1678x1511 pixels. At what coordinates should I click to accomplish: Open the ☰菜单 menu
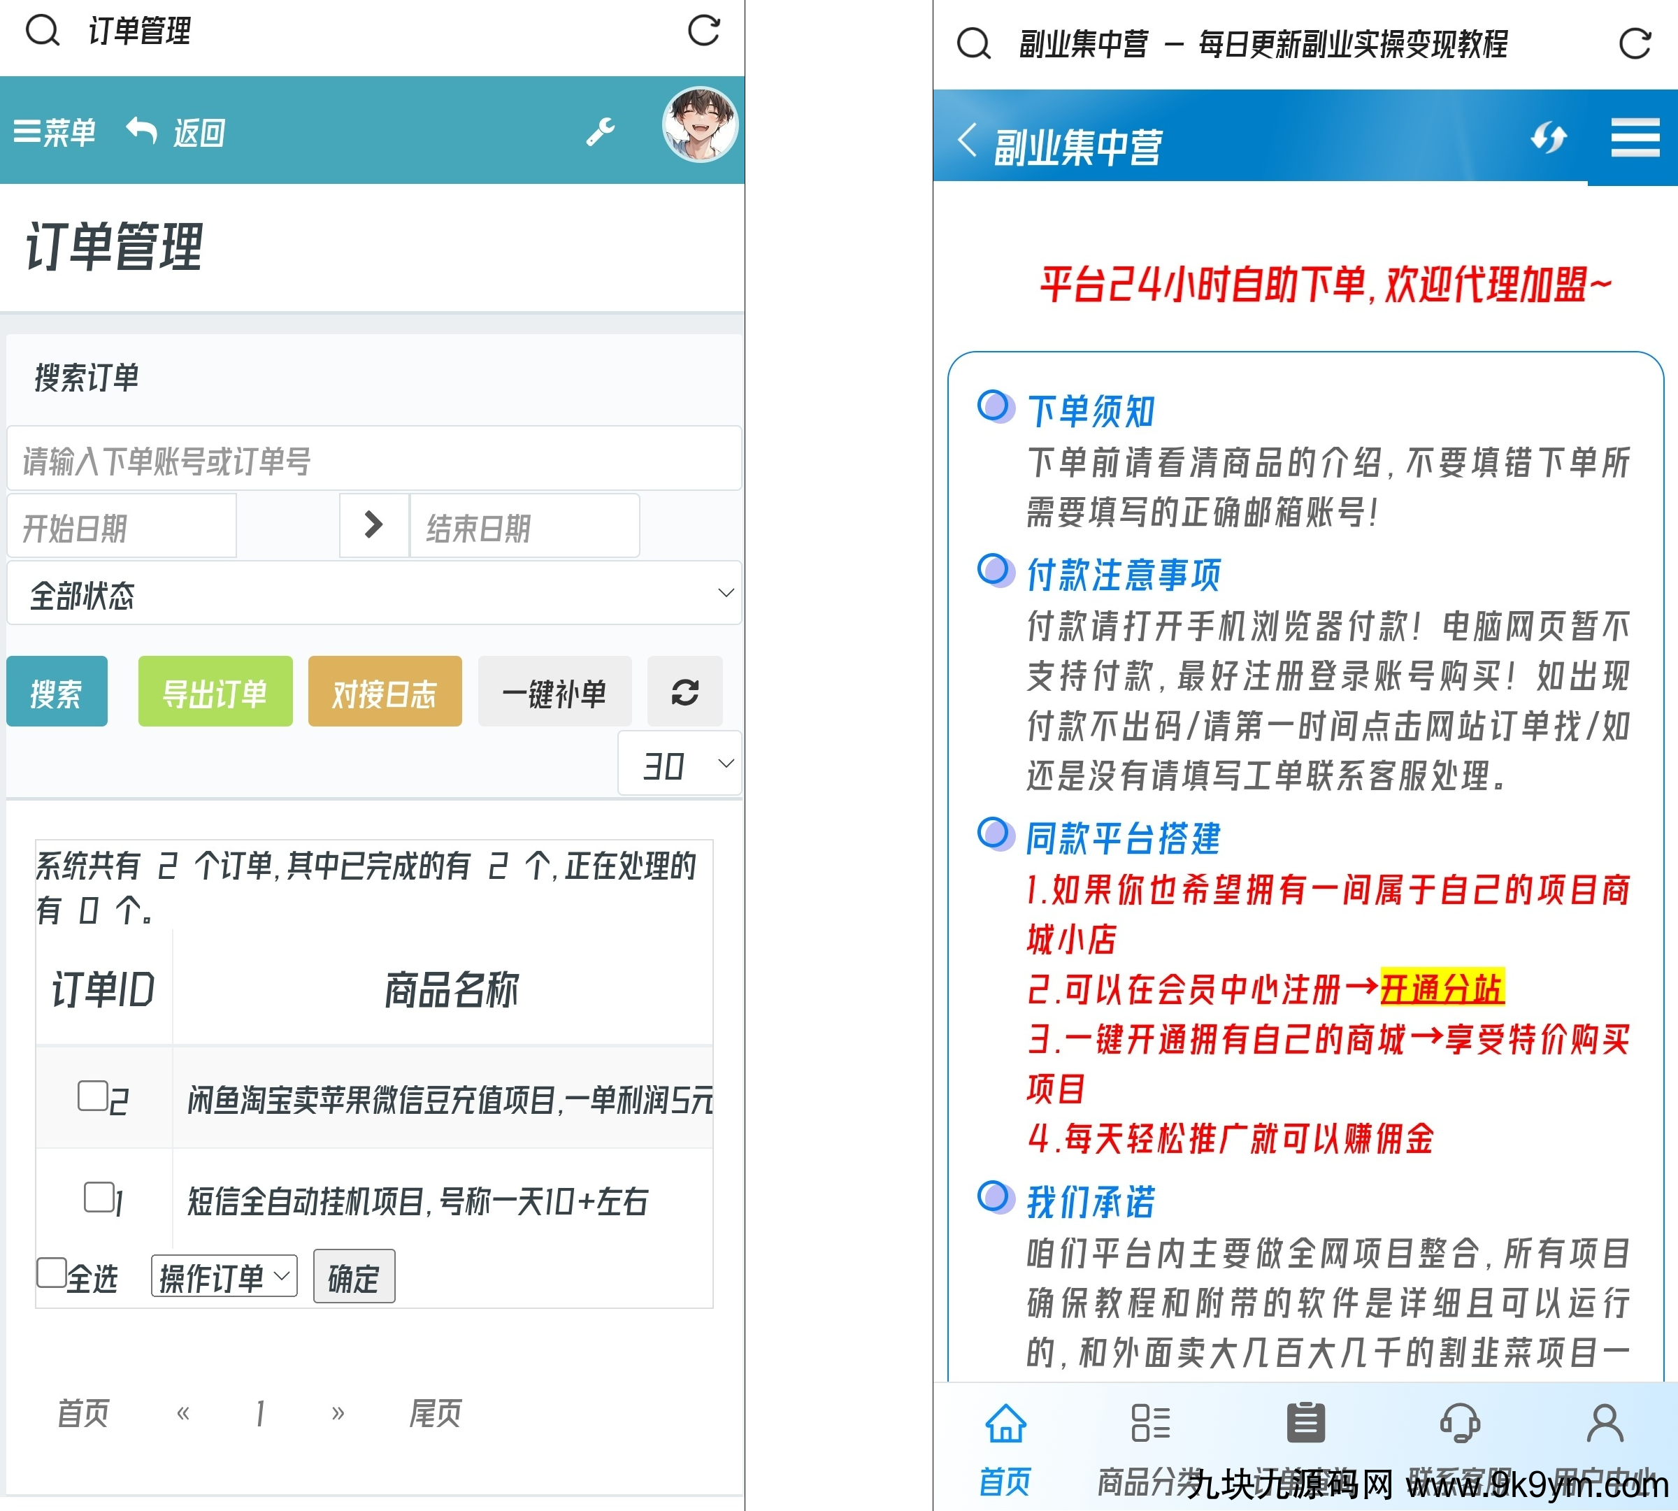point(55,132)
